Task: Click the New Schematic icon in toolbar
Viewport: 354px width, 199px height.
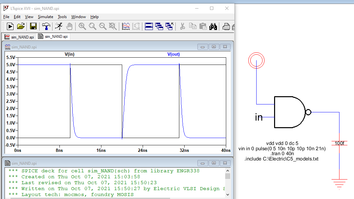Action: click(10, 26)
